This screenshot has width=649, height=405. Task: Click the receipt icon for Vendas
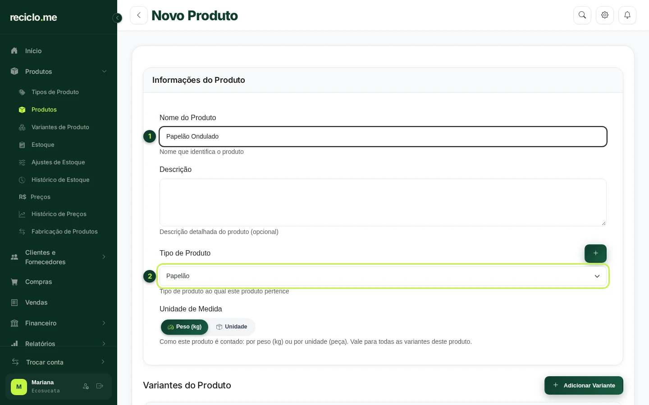pyautogui.click(x=14, y=303)
